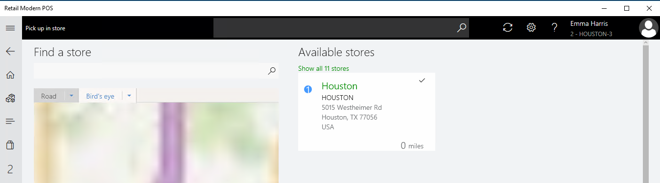The height and width of the screenshot is (183, 660).
Task: Switch map to Bird's eye view
Action: tap(100, 96)
